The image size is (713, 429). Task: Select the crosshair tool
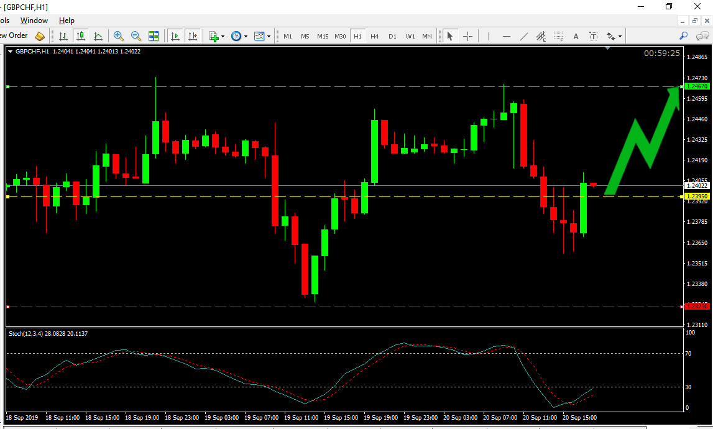[x=467, y=36]
